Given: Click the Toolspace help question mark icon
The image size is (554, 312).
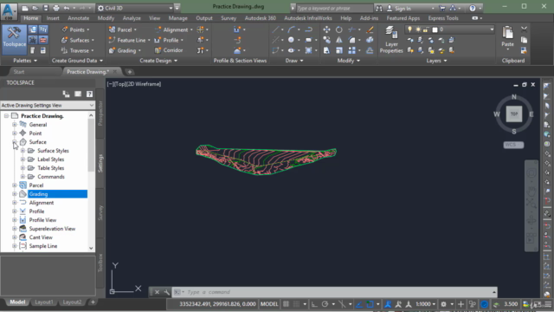Looking at the screenshot, I should click(89, 94).
